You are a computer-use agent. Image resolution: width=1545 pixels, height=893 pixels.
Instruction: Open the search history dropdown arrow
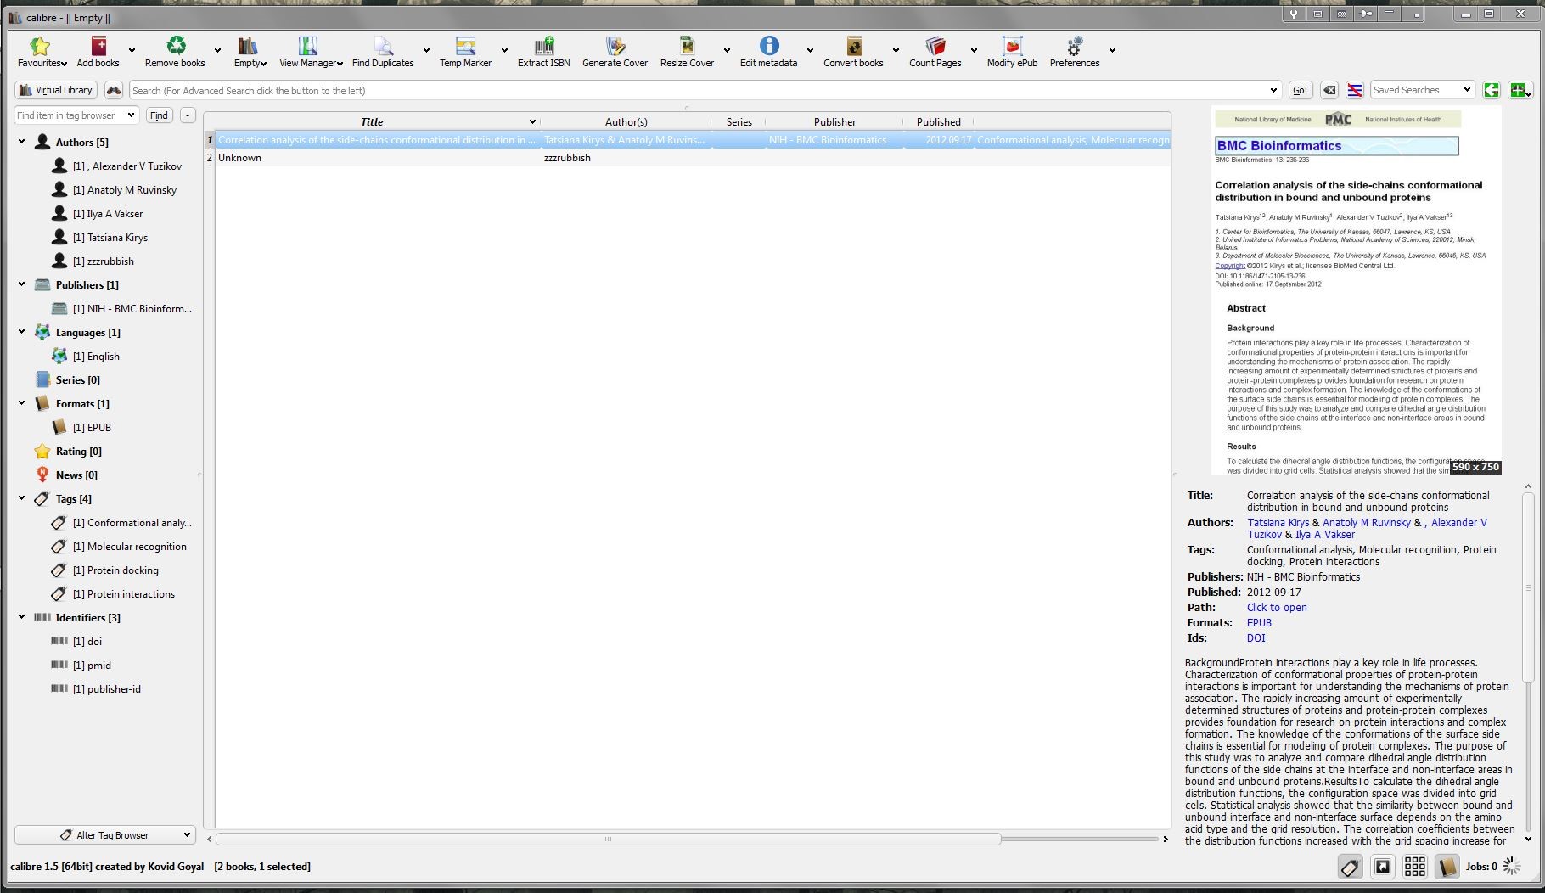[1273, 91]
